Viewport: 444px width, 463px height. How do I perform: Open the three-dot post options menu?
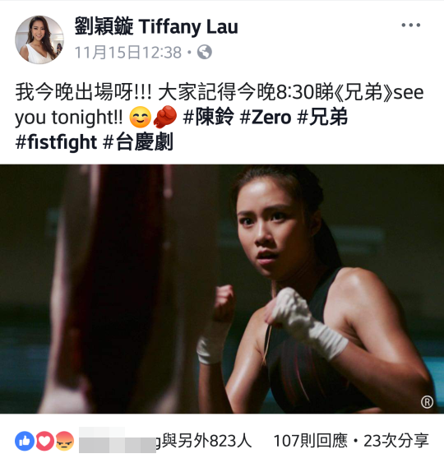point(411,25)
